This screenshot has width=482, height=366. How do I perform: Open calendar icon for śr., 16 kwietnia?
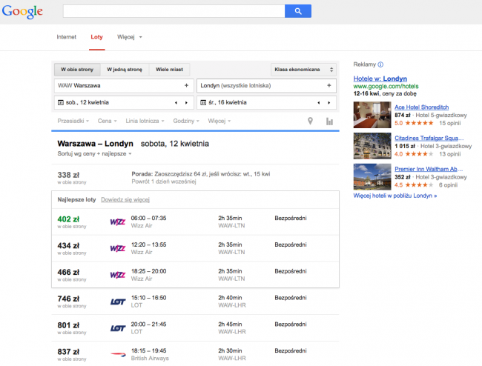pos(203,102)
